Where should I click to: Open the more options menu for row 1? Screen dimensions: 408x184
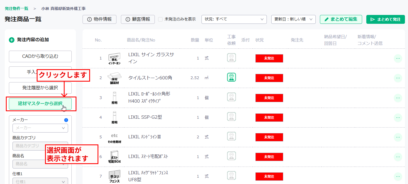(398, 58)
